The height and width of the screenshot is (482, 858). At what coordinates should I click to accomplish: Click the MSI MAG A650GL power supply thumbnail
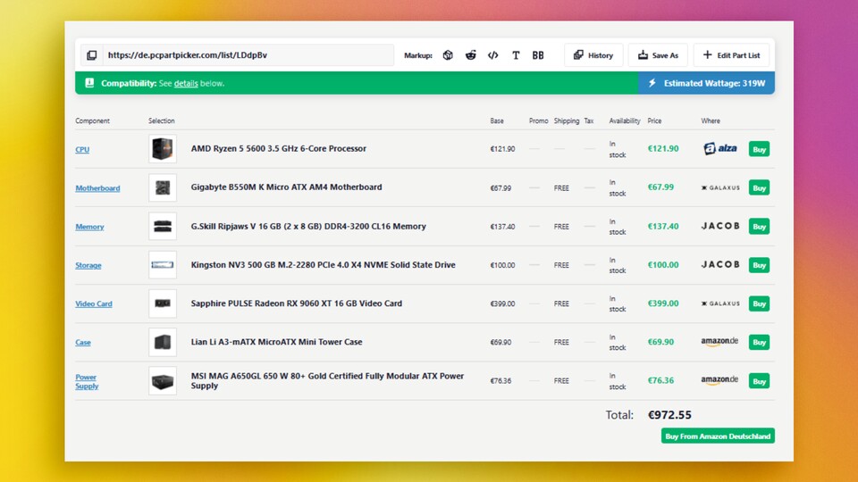pos(163,381)
